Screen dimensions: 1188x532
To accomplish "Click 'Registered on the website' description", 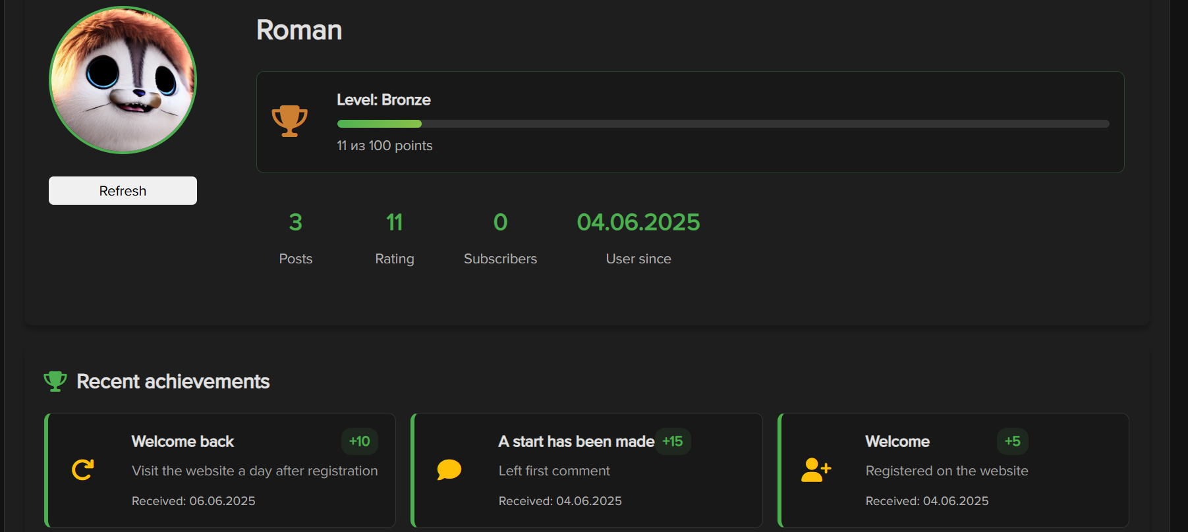I will pyautogui.click(x=947, y=471).
